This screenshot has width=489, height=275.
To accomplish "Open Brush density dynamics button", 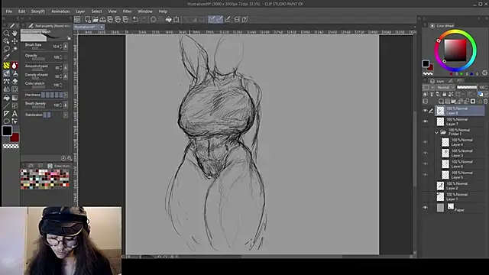I will tap(66, 105).
